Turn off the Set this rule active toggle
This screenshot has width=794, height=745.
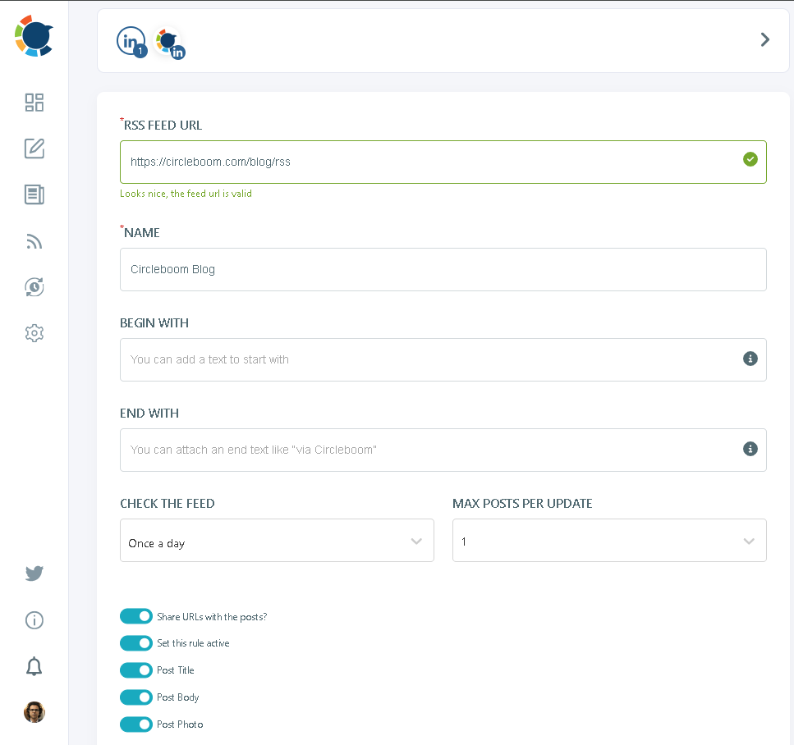click(x=136, y=642)
